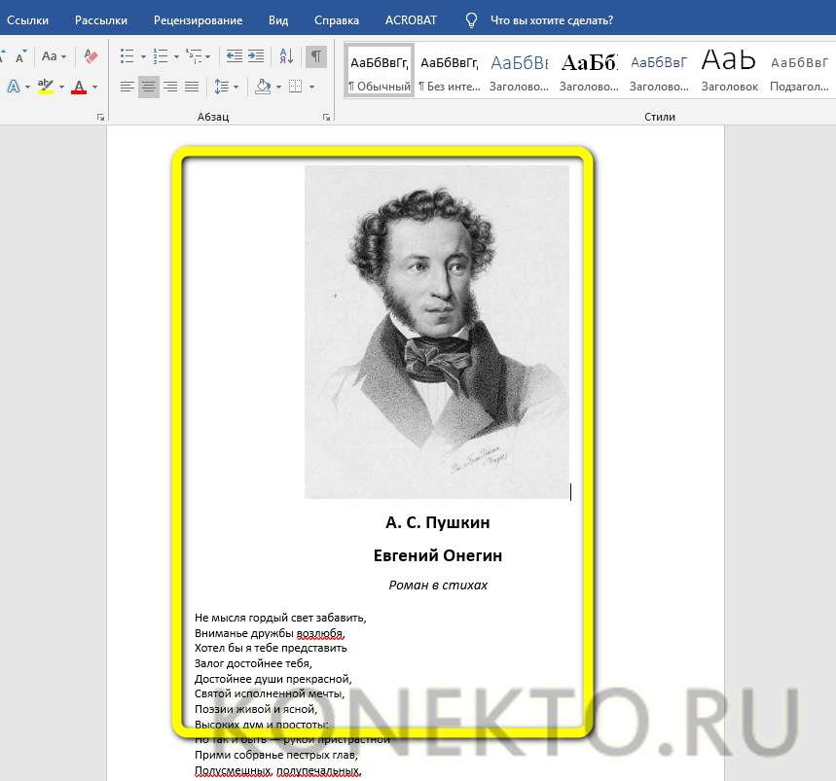Open the Абзац dialog launcher

click(x=326, y=118)
